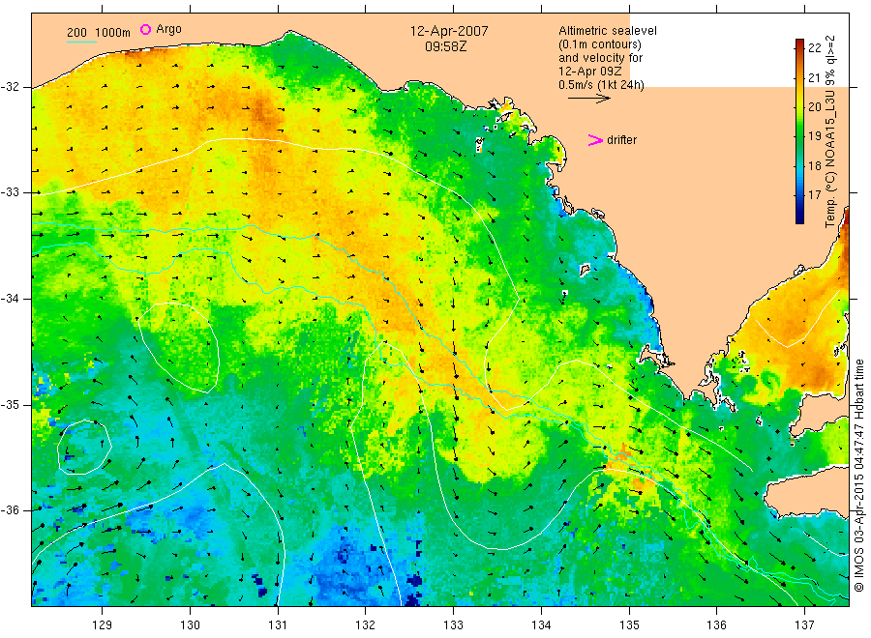Viewport: 871px width, 638px height.
Task: Click the 0.5m/s velocity scale arrow
Action: point(588,99)
